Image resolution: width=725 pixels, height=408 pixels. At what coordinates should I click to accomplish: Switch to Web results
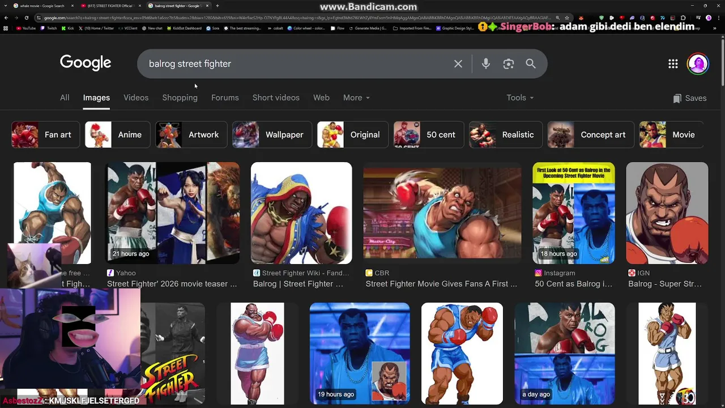tap(321, 98)
